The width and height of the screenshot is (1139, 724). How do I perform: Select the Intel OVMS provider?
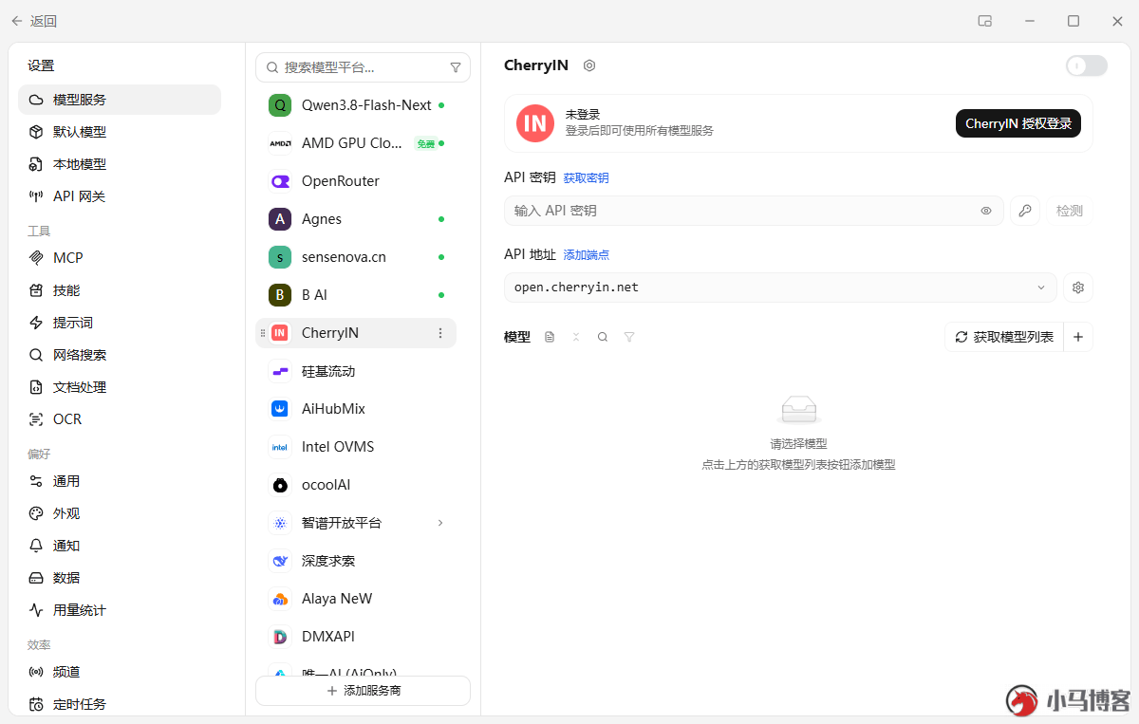356,447
